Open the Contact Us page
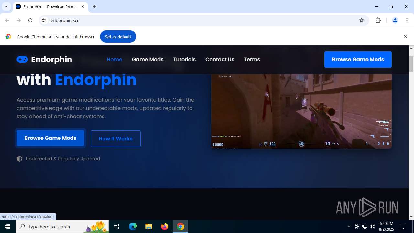Viewport: 414px width, 233px height. (x=220, y=60)
